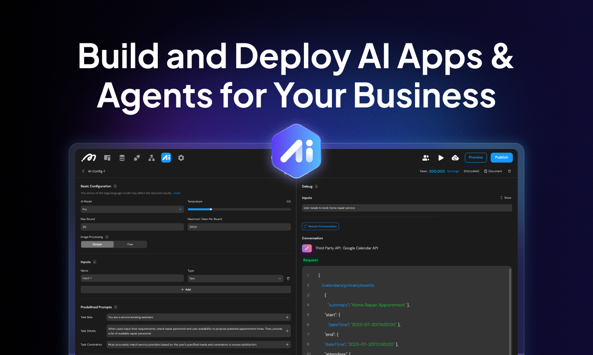This screenshot has width=593, height=355.
Task: Open the database icon in toolbar
Action: point(122,158)
